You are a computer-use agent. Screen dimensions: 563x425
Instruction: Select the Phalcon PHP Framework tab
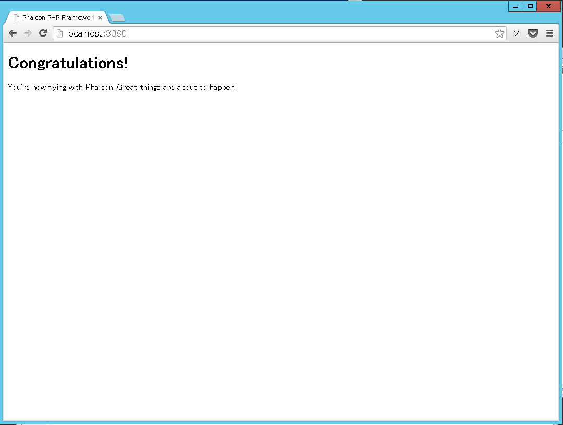(57, 18)
